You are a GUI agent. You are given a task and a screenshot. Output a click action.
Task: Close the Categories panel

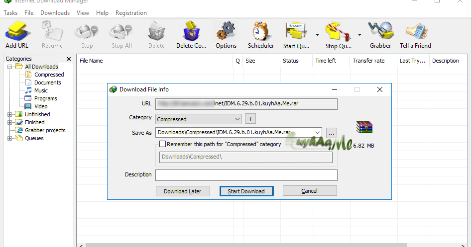click(x=69, y=59)
